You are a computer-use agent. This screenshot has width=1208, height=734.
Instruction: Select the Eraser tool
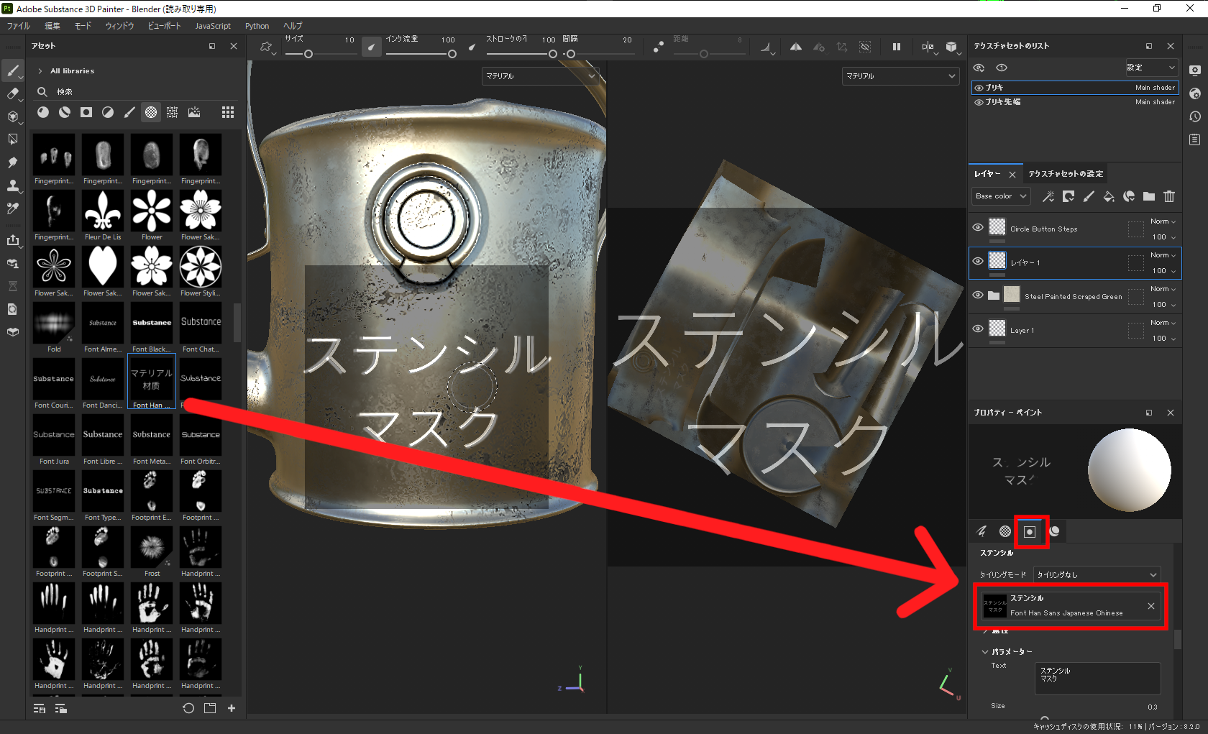tap(13, 92)
